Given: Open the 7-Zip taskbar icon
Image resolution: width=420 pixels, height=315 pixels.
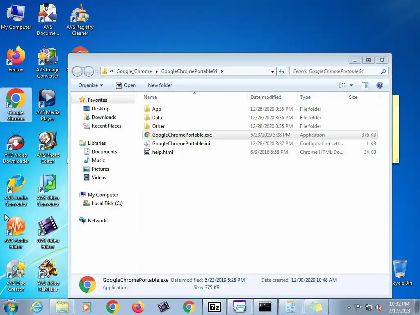Looking at the screenshot, I should click(x=214, y=307).
